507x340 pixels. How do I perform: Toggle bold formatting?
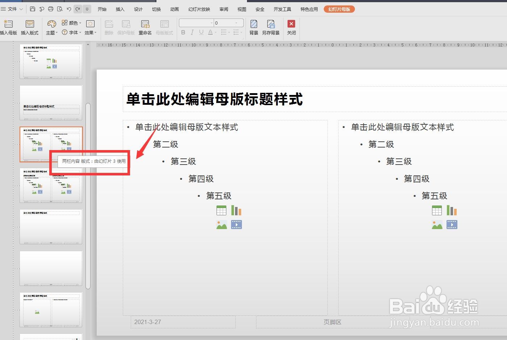point(183,32)
